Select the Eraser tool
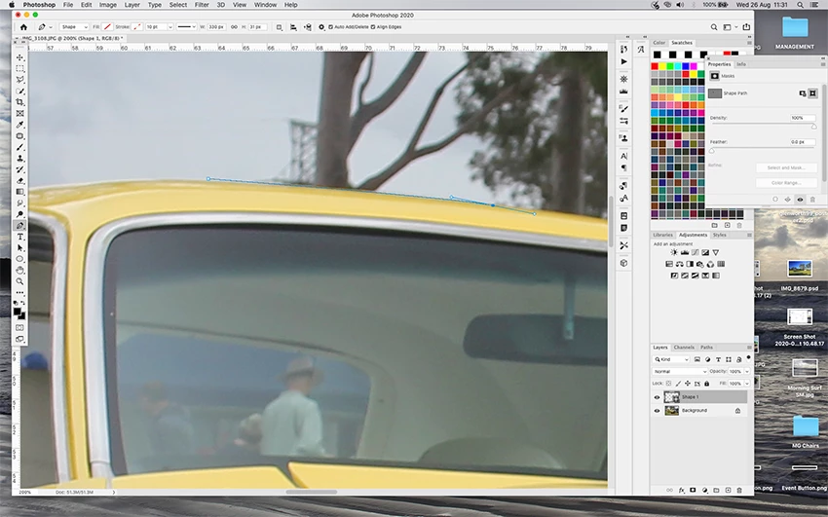The height and width of the screenshot is (517, 828). [x=20, y=181]
